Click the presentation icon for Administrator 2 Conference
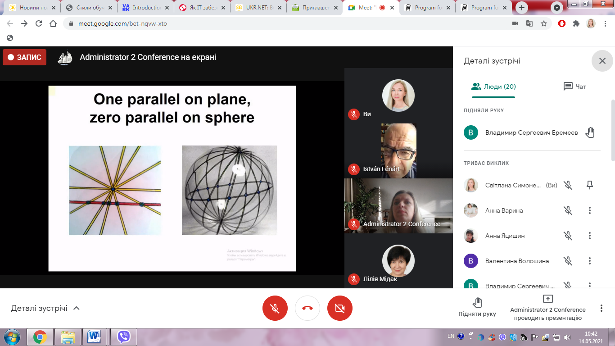Viewport: 615px width, 346px height. pyautogui.click(x=548, y=299)
